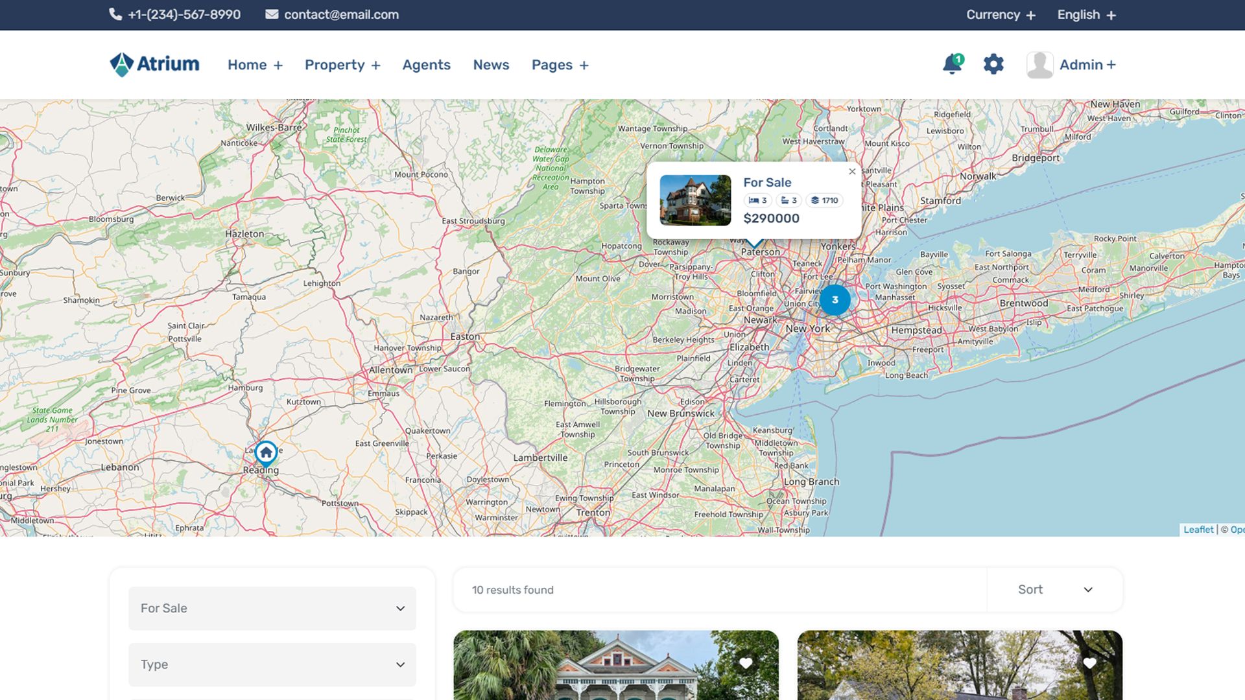
Task: Click the Leaflet attribution link
Action: click(1198, 530)
